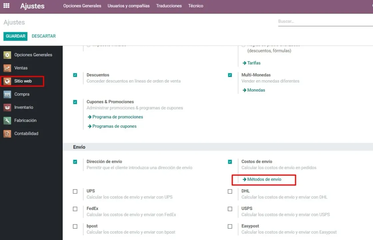The image size is (373, 240).
Task: Enable the UPS shipping checkbox
Action: tap(75, 191)
